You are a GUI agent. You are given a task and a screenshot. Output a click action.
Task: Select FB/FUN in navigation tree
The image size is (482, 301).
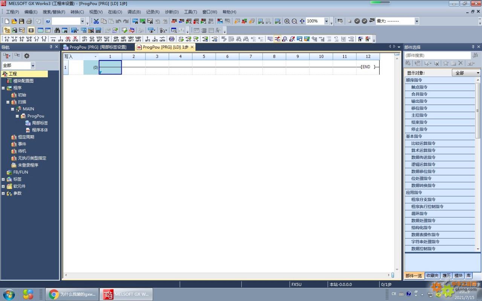click(21, 172)
